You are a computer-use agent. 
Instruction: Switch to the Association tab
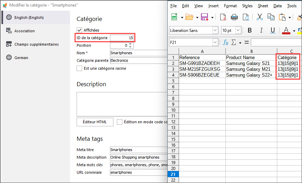(x=24, y=31)
